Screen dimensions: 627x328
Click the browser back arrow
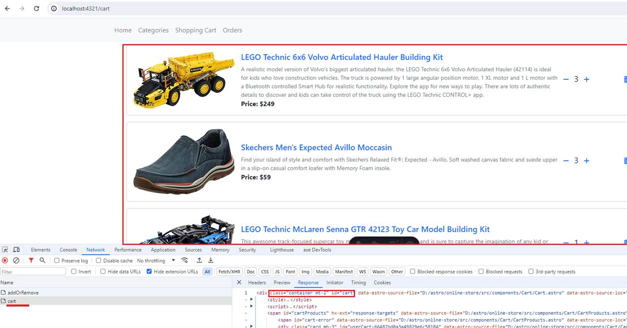[x=7, y=8]
